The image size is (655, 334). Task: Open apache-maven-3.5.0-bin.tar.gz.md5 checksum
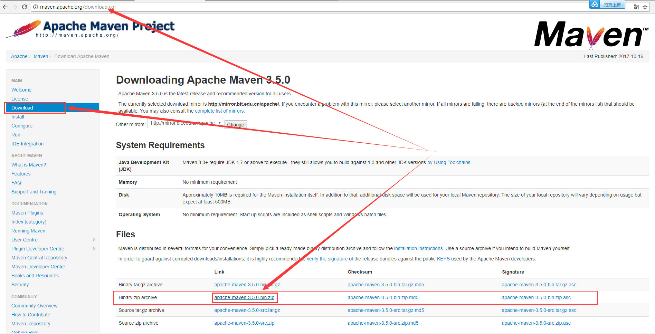coord(386,285)
